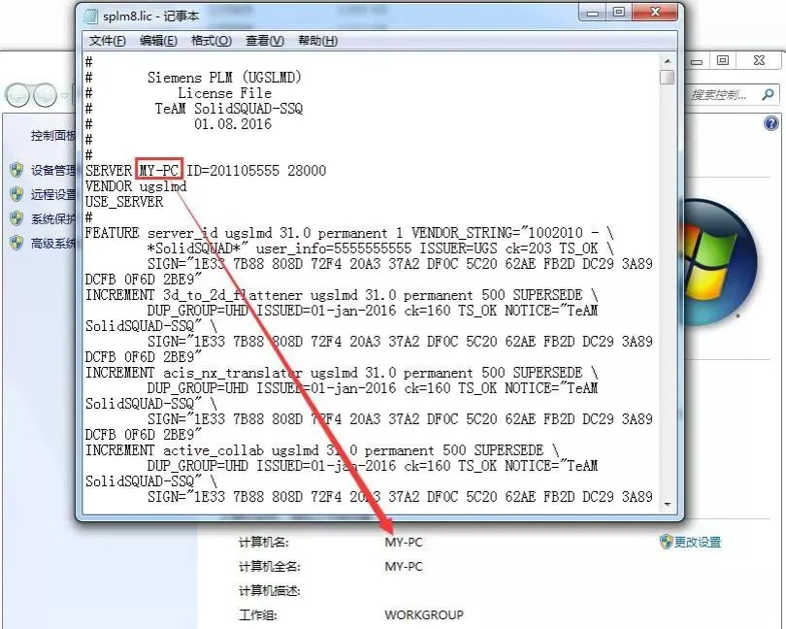Click the search magnifier icon in Control Panel
Image resolution: width=786 pixels, height=629 pixels.
coord(768,94)
